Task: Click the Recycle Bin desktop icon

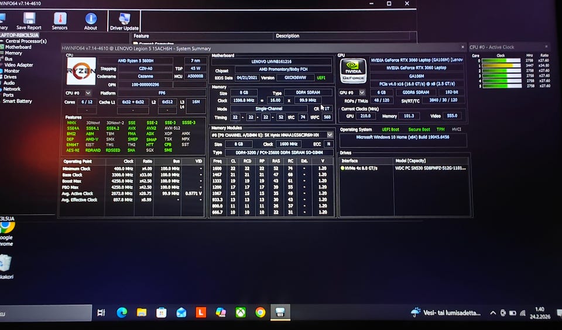Action: [x=6, y=267]
